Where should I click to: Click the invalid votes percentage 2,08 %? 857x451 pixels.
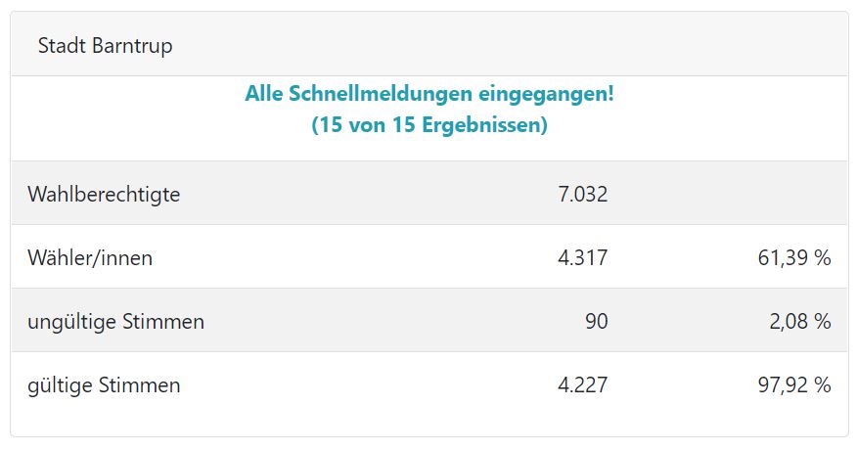click(x=800, y=322)
